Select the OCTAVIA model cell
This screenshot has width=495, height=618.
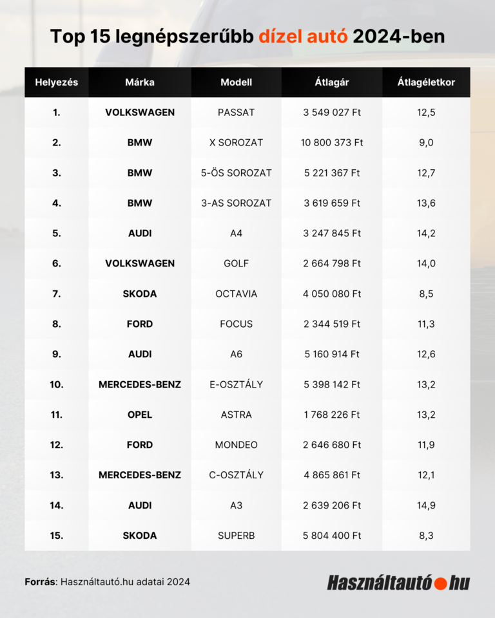coord(236,294)
